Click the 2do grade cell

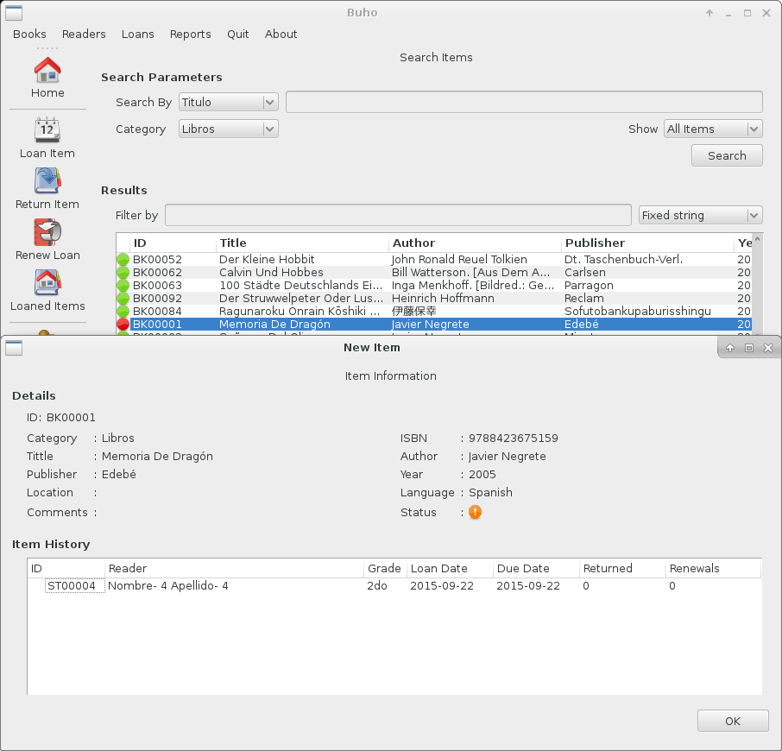point(377,585)
